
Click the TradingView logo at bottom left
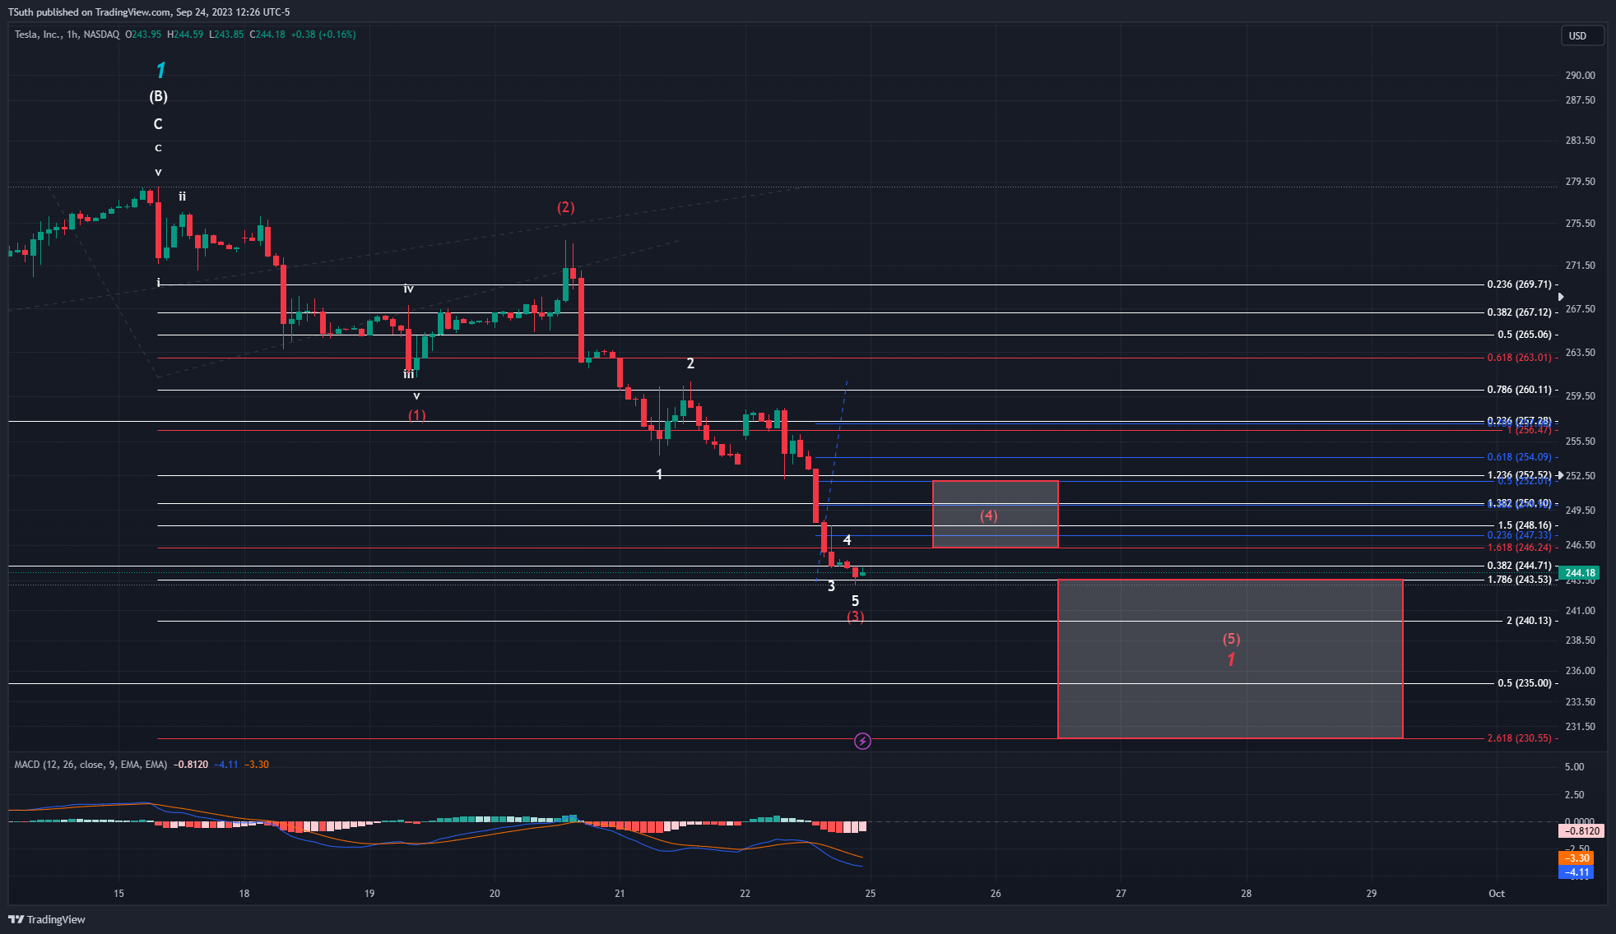coord(48,919)
